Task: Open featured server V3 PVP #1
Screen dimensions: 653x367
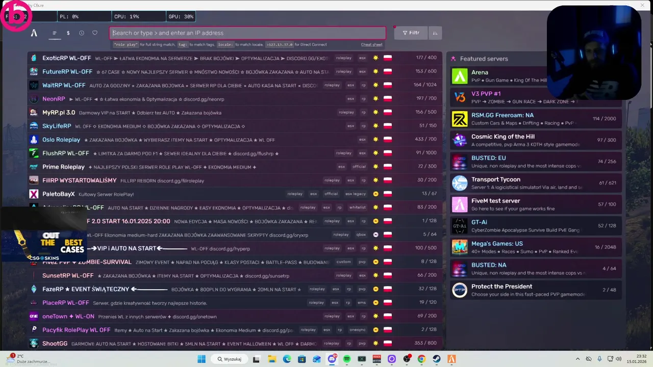Action: pyautogui.click(x=536, y=97)
